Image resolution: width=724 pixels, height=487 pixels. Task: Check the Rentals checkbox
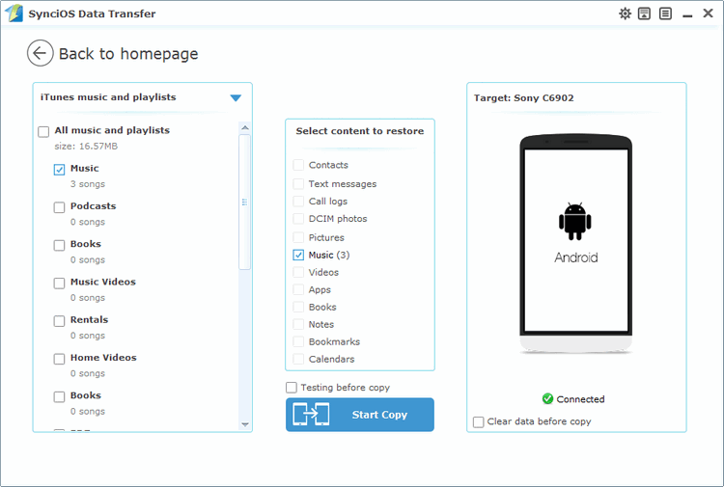click(59, 321)
